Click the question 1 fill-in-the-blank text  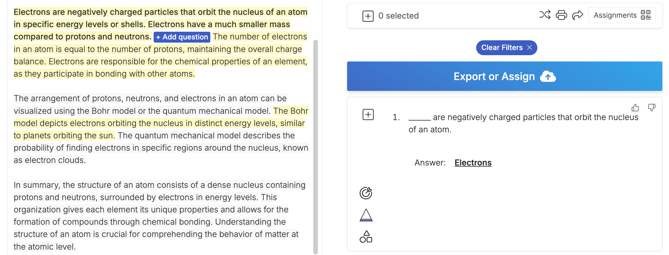523,123
